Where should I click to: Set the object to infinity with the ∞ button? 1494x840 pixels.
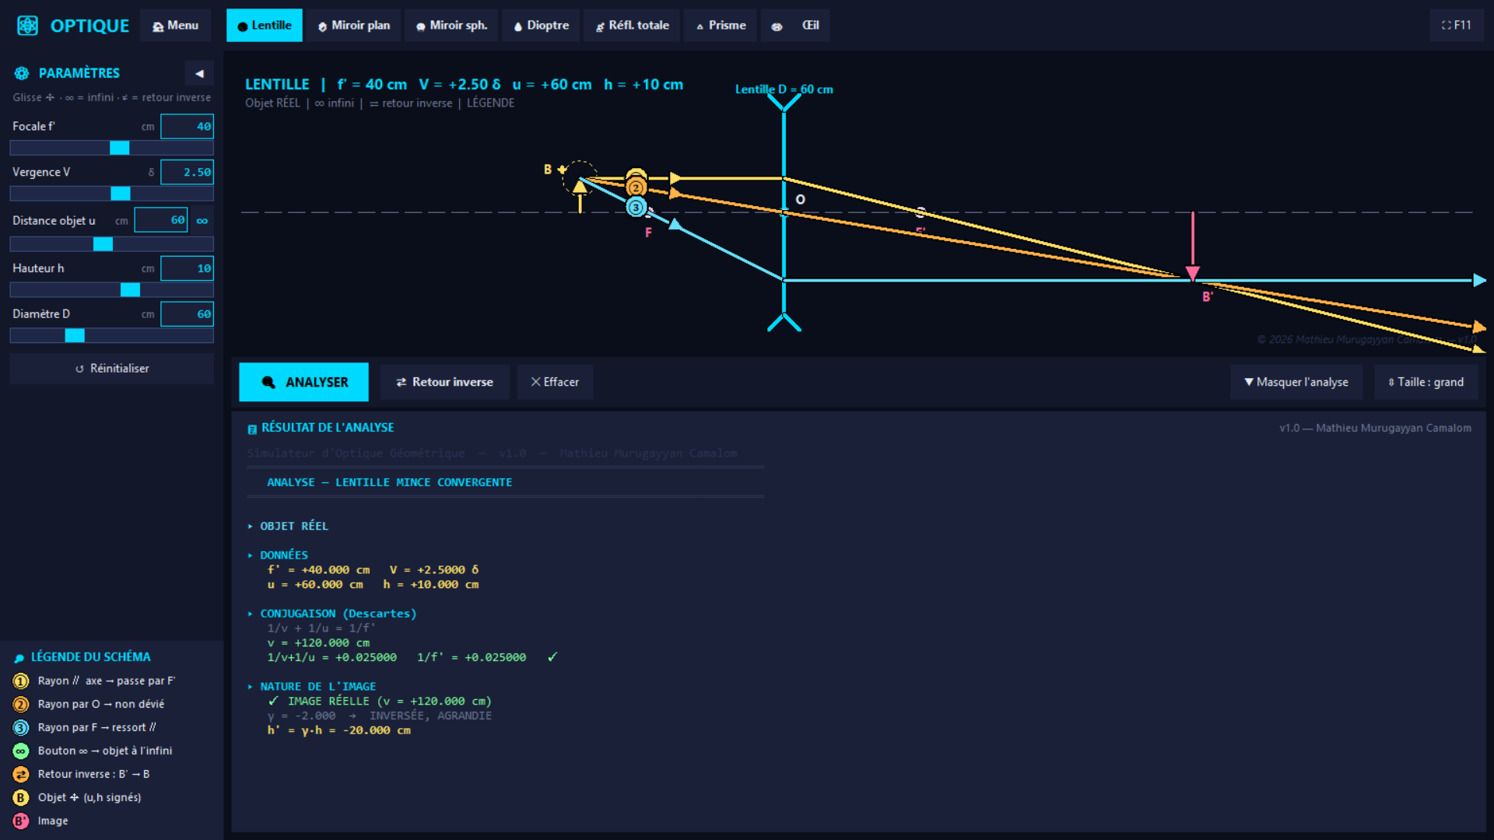tap(202, 221)
